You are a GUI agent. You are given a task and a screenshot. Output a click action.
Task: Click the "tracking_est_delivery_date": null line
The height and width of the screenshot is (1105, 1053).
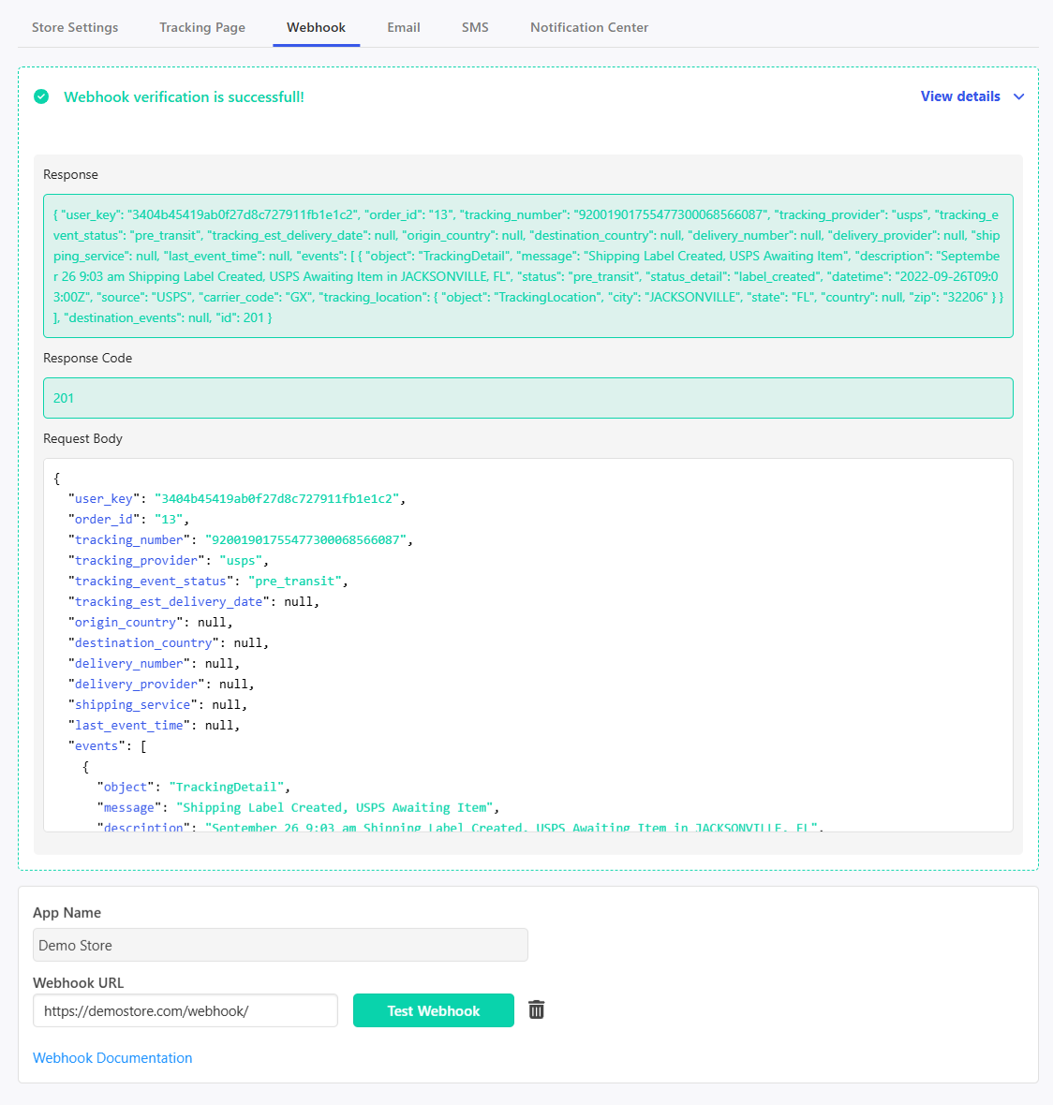[194, 602]
